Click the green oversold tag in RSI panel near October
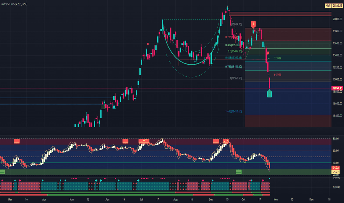Screen dimensions: 344x203 click(239, 172)
